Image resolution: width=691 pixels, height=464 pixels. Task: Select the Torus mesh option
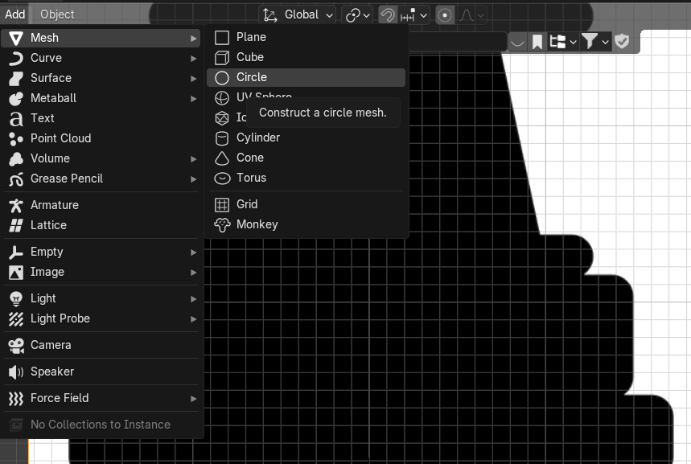(x=251, y=178)
